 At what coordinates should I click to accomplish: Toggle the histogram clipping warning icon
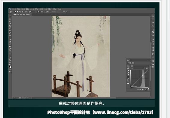click(128, 83)
